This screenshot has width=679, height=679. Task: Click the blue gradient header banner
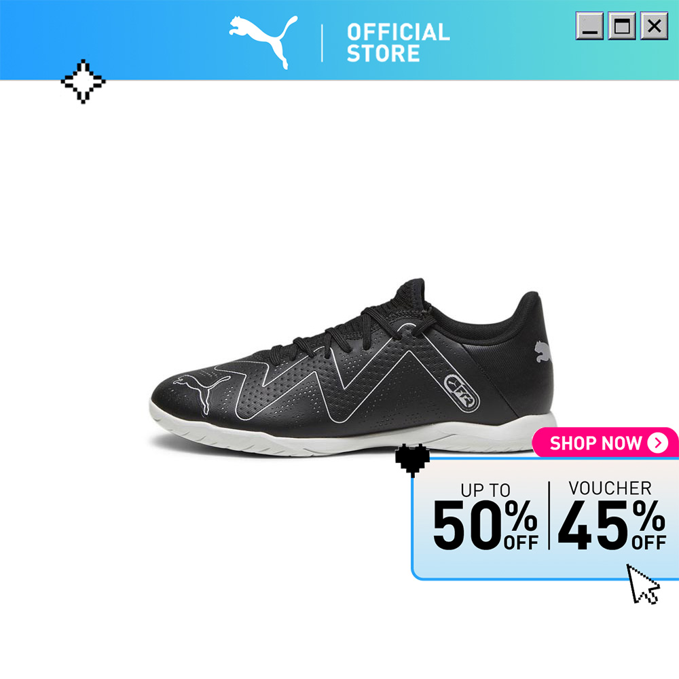point(339,40)
